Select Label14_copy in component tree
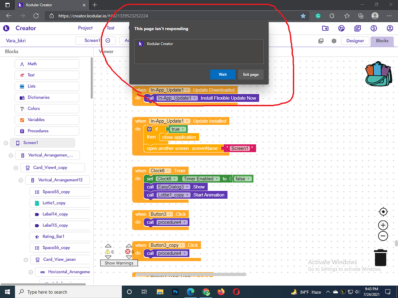Screen dimensions: 398x298 [60, 214]
